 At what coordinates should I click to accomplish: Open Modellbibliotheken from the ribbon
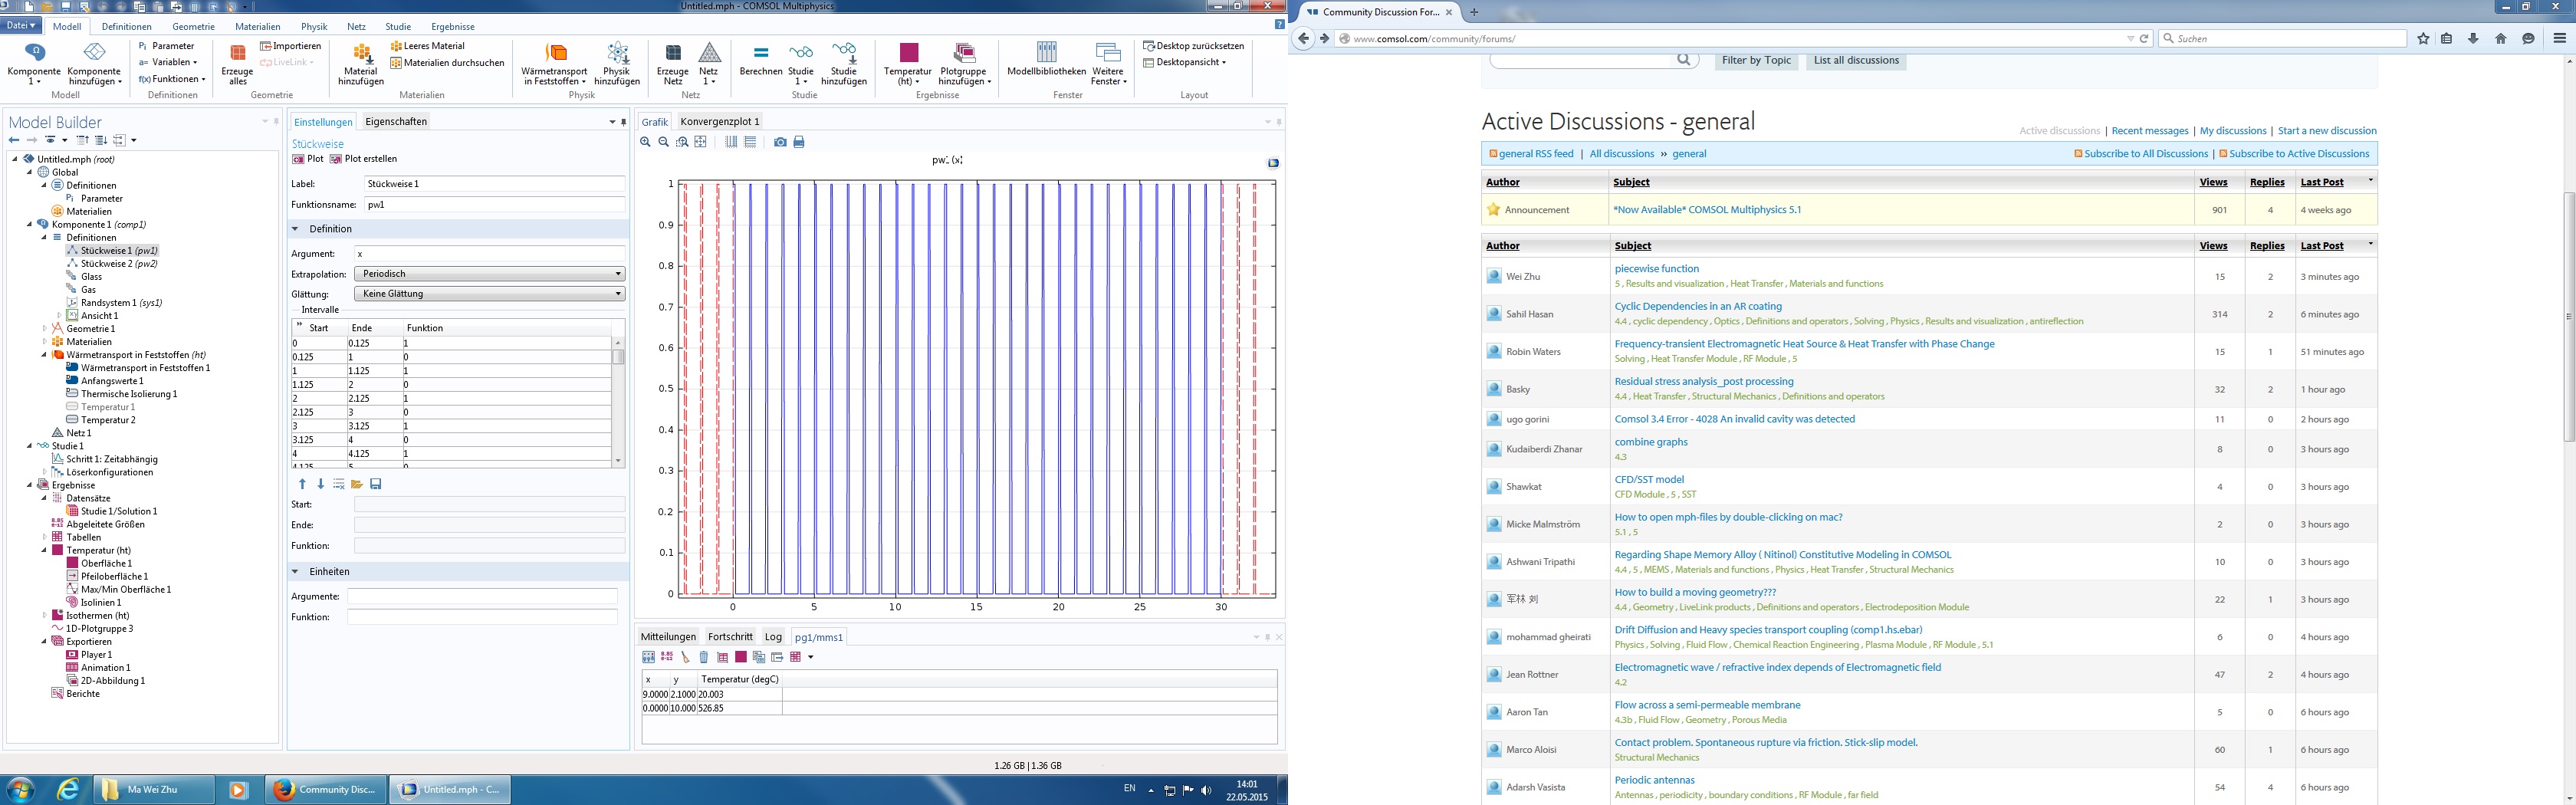[1046, 60]
